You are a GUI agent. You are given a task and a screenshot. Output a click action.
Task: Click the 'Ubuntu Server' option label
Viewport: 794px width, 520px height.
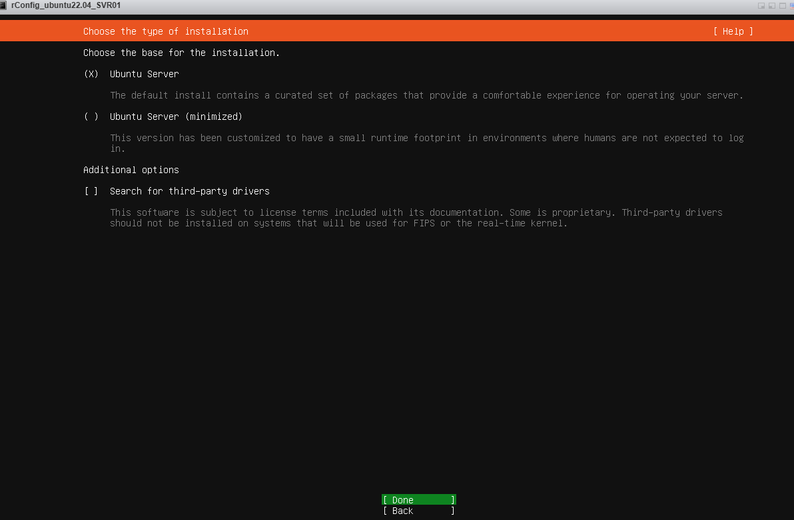pyautogui.click(x=145, y=74)
